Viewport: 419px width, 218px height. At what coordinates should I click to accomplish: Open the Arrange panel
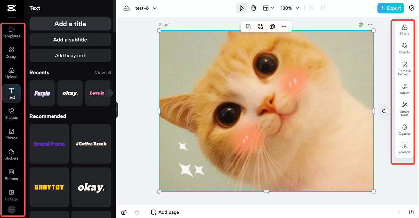pos(405,148)
